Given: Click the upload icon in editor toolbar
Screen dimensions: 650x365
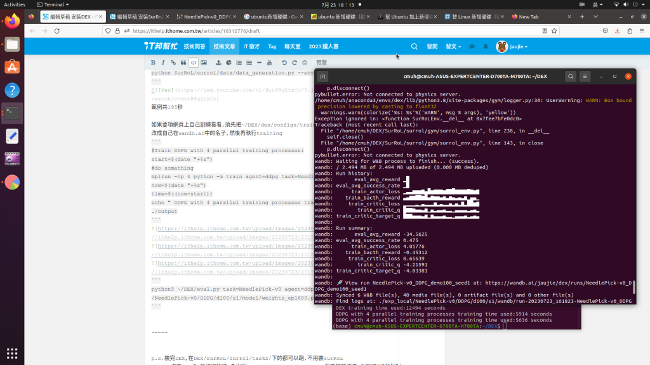Looking at the screenshot, I should pos(218,63).
